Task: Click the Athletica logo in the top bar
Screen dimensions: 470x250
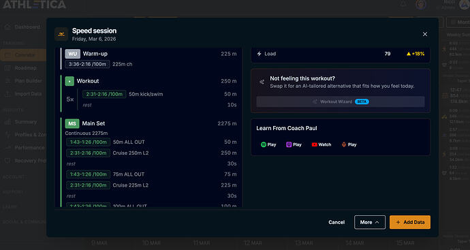Action: [x=34, y=5]
